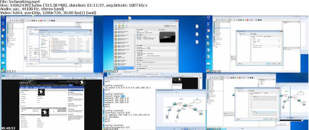The height and width of the screenshot is (130, 309).
Task: Click the 00:20:27 timestamp label
Action: (x=111, y=71)
